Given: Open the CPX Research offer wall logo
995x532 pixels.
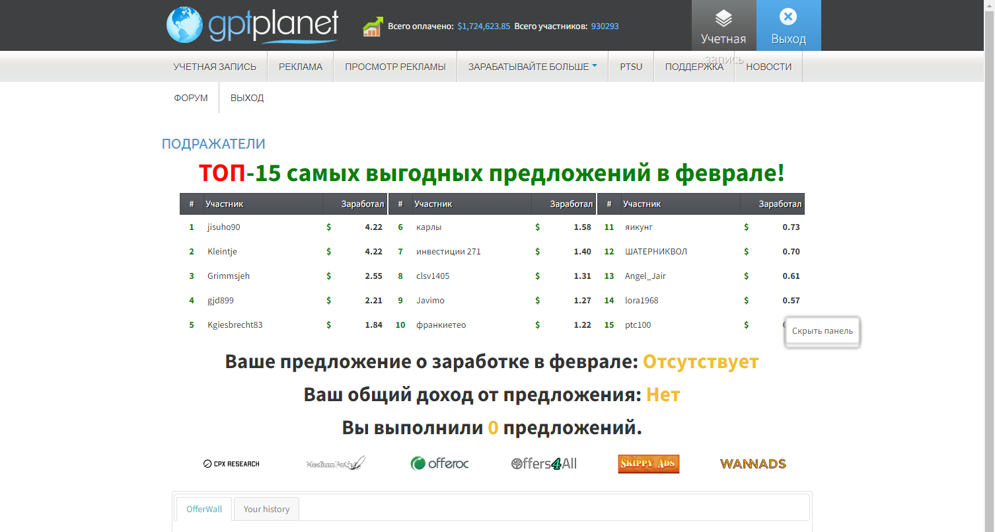Looking at the screenshot, I should tap(231, 464).
